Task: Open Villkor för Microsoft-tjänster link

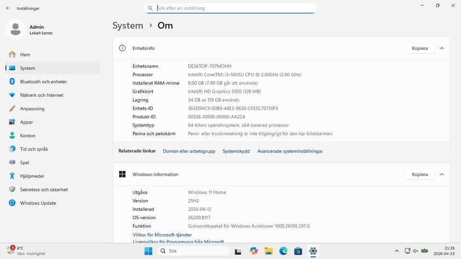Action: [162, 235]
